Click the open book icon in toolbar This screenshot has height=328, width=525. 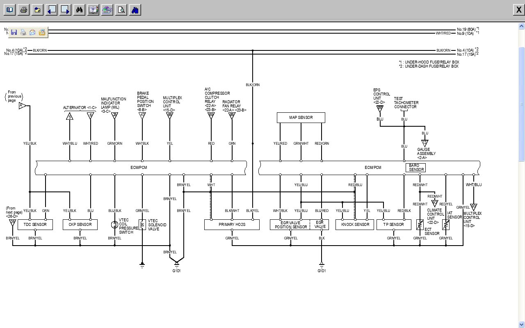pyautogui.click(x=9, y=10)
